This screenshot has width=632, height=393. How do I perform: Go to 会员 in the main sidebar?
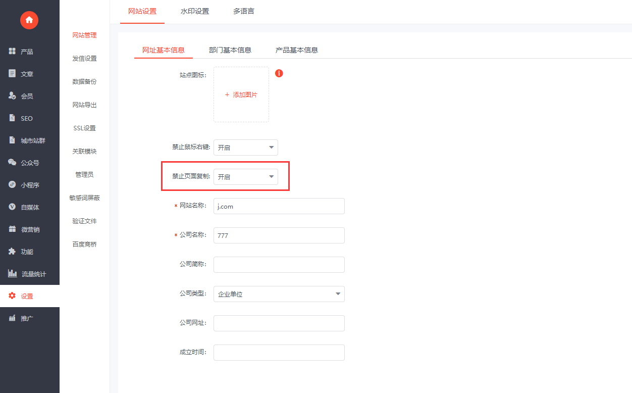[x=27, y=96]
